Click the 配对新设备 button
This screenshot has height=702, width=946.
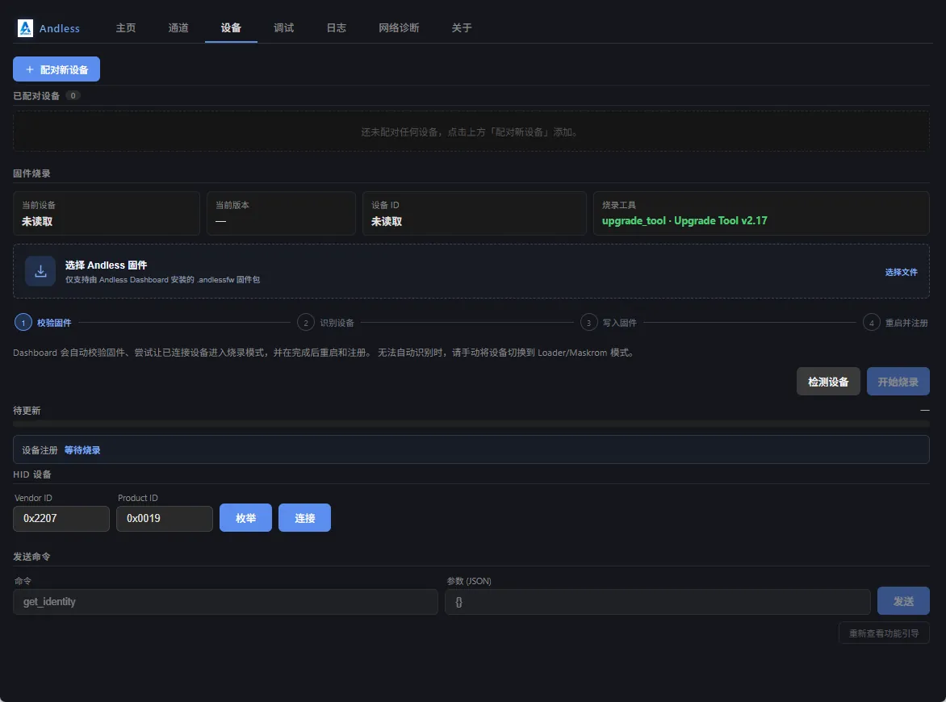coord(57,69)
